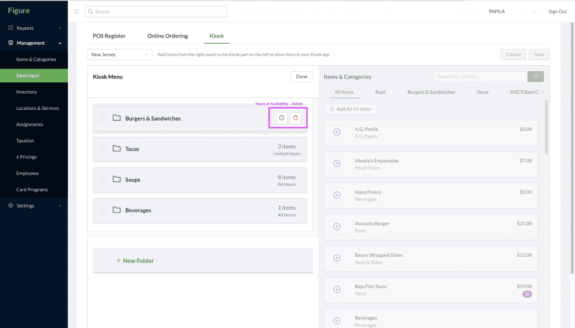Click the item search magnifier button
This screenshot has width=575, height=328.
pos(535,76)
